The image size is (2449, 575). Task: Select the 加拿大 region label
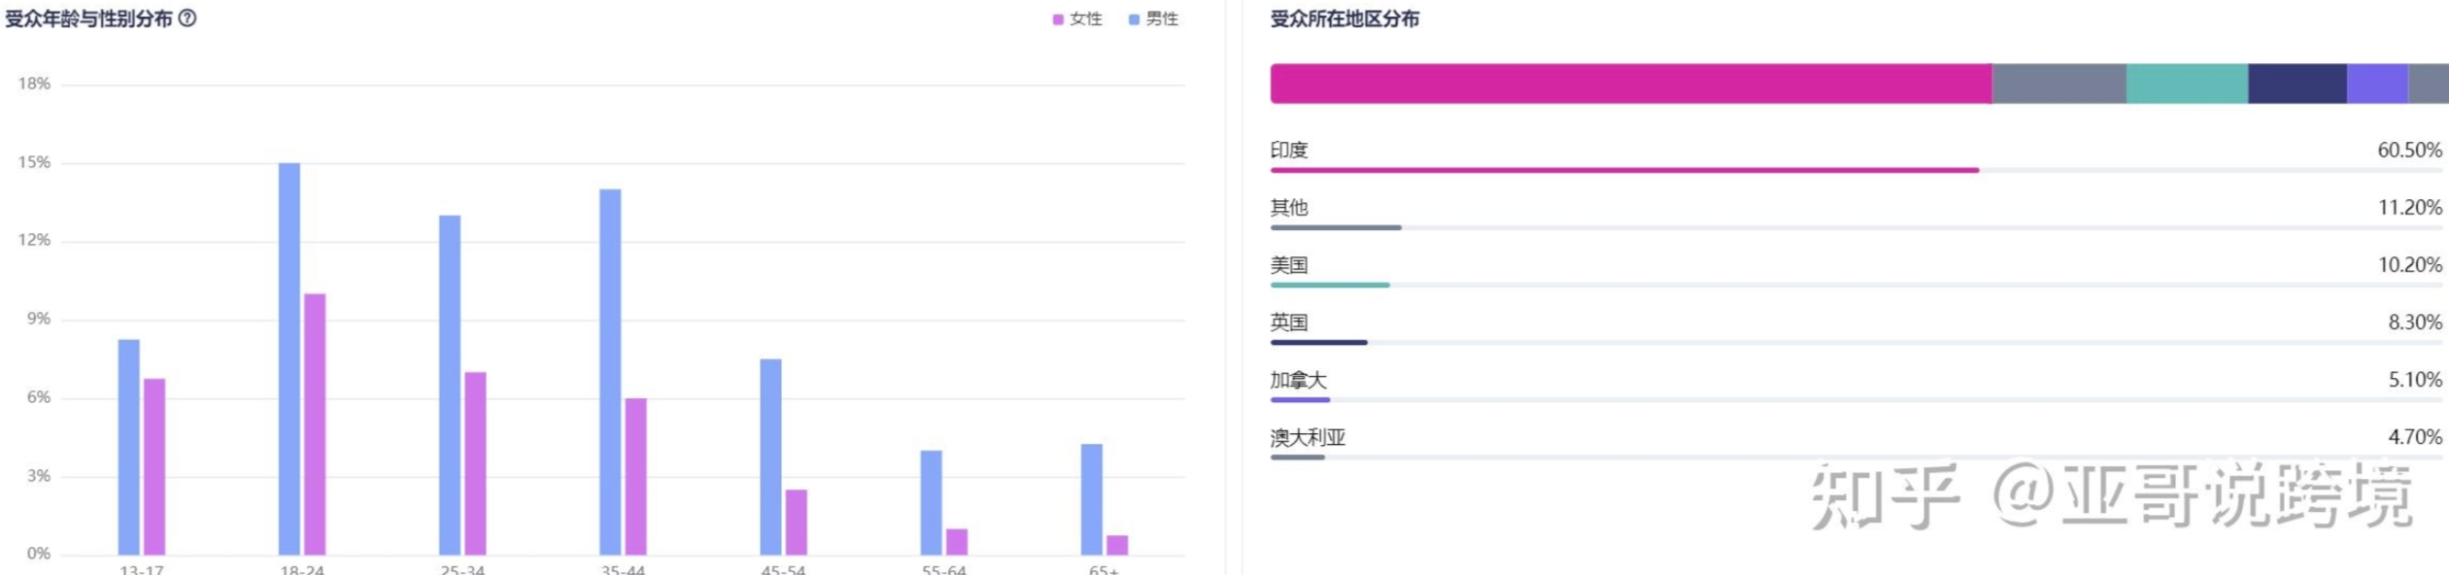click(1298, 380)
